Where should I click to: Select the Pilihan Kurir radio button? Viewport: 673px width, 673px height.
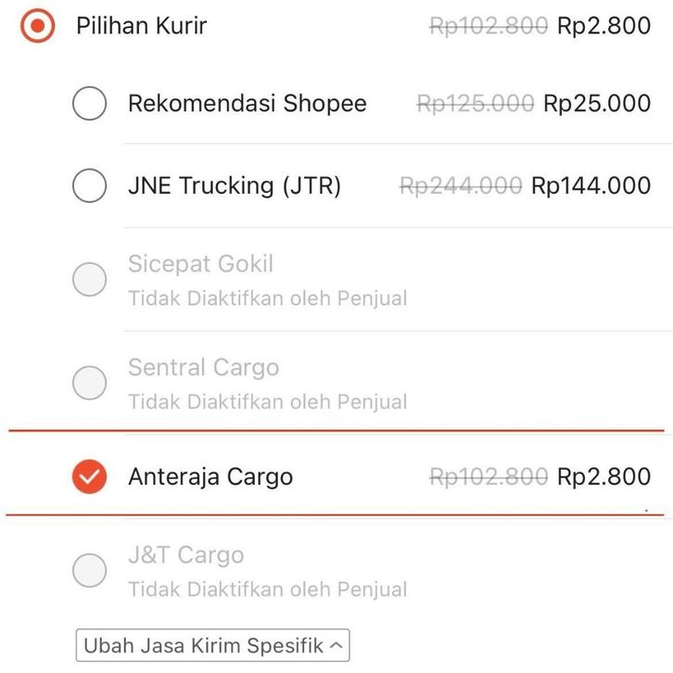pyautogui.click(x=37, y=26)
